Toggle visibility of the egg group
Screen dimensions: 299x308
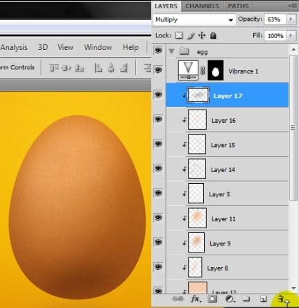(x=158, y=50)
